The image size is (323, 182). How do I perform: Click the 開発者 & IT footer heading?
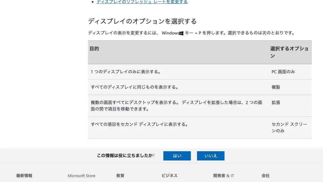pos(224,176)
